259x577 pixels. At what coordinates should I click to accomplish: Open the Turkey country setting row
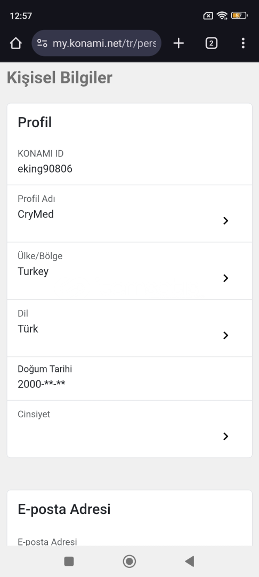(x=129, y=271)
